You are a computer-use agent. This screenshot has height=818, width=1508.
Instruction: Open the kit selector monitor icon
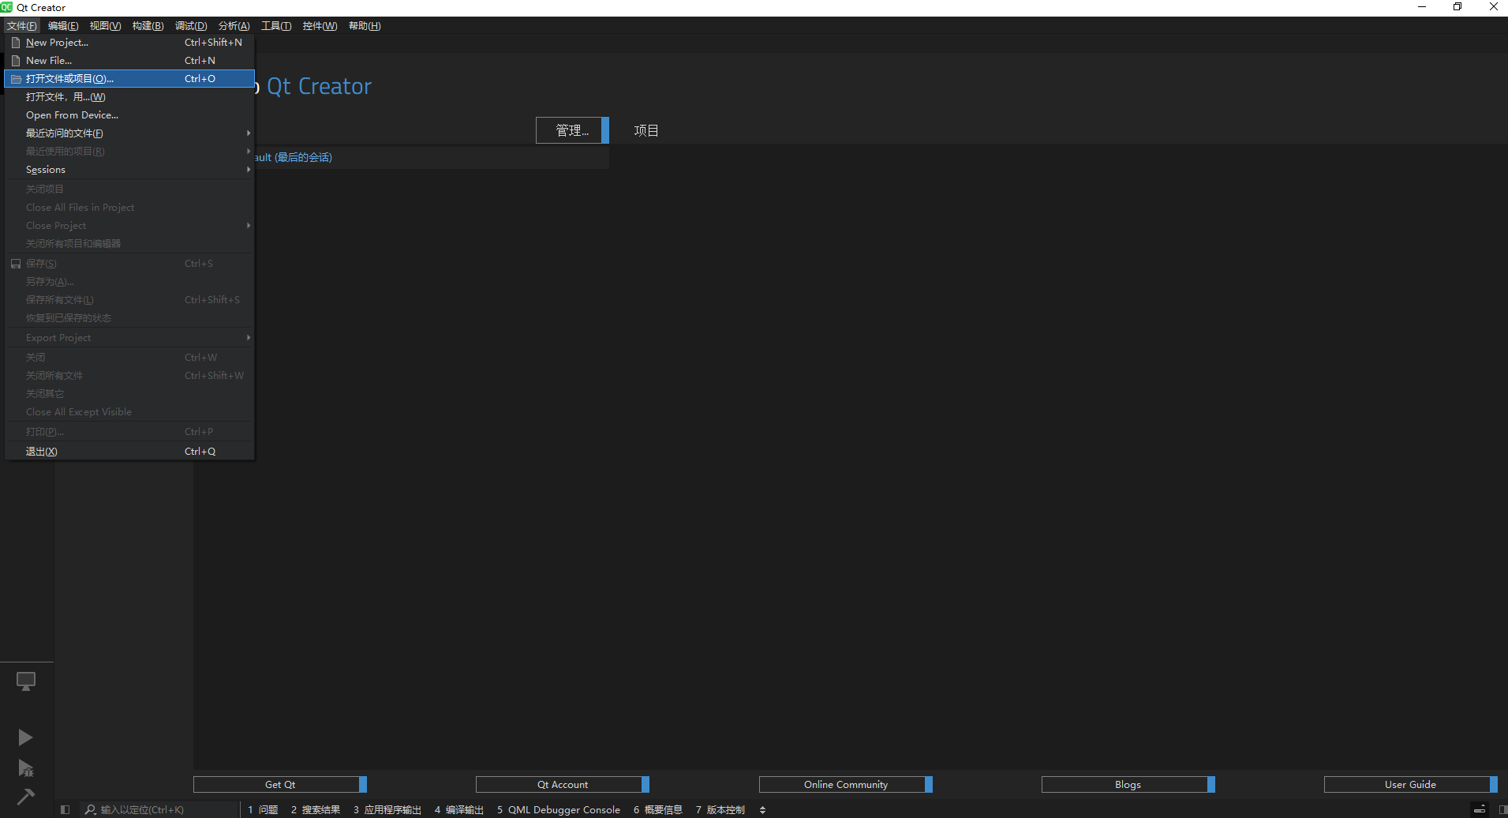25,681
